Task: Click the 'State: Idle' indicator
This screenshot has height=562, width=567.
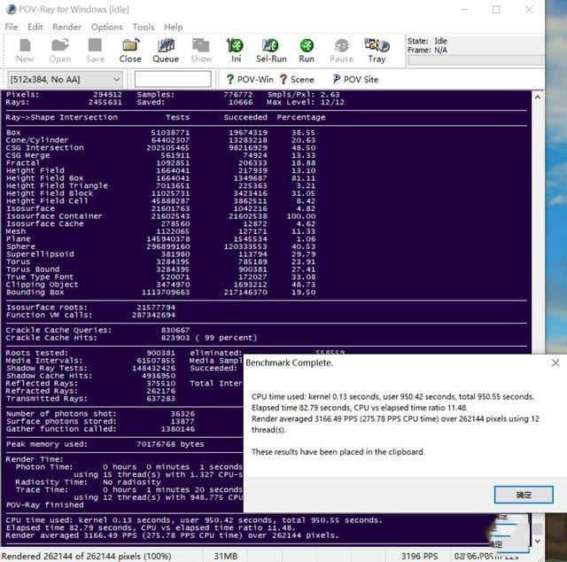Action: (x=427, y=41)
